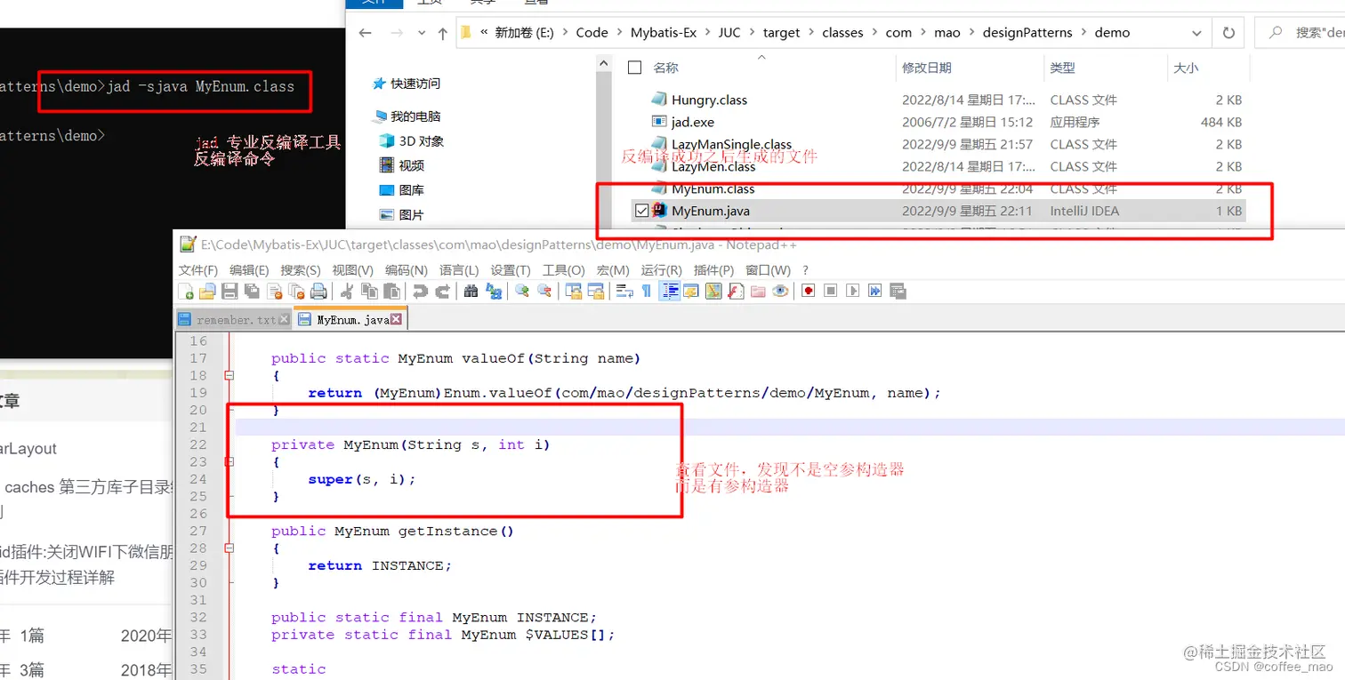Click the Zoom Out magnifier icon
Viewport: 1345px width, 680px height.
(544, 291)
